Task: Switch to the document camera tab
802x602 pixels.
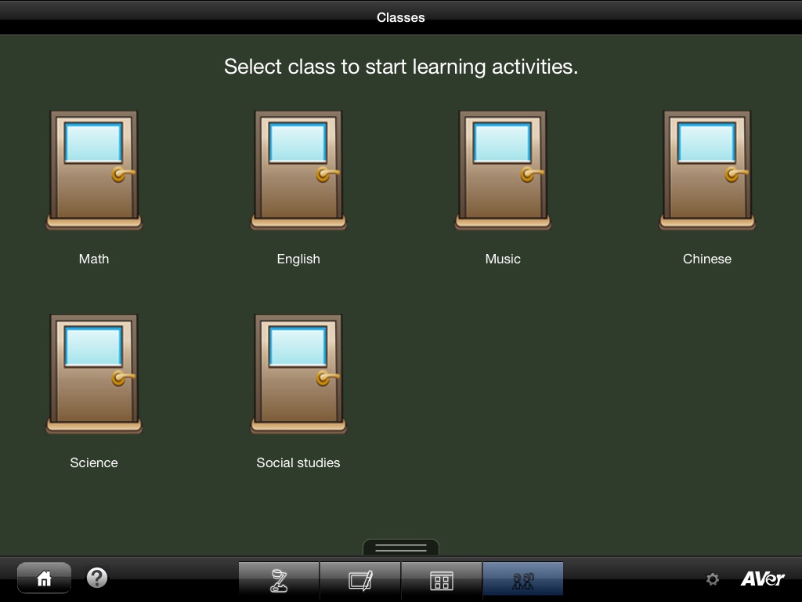Action: pos(279,581)
